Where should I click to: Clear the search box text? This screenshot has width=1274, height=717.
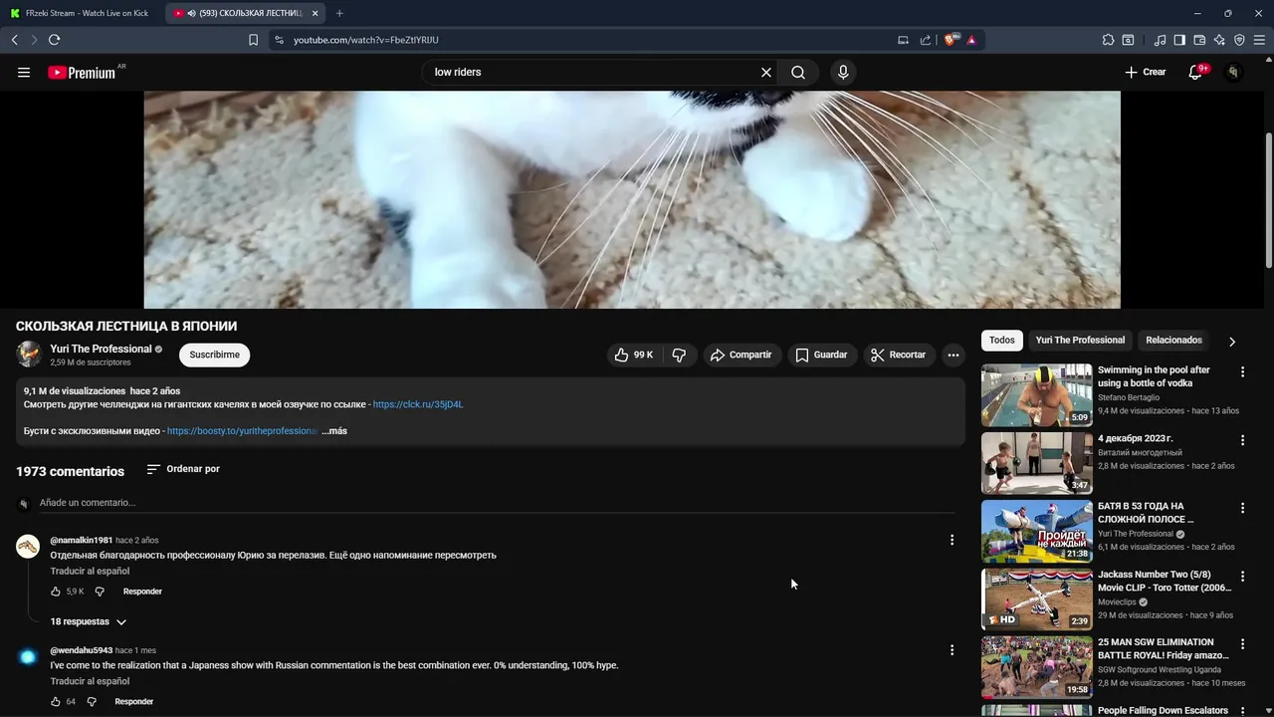[x=766, y=73]
